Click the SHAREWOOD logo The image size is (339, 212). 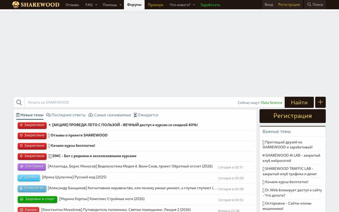pyautogui.click(x=35, y=5)
